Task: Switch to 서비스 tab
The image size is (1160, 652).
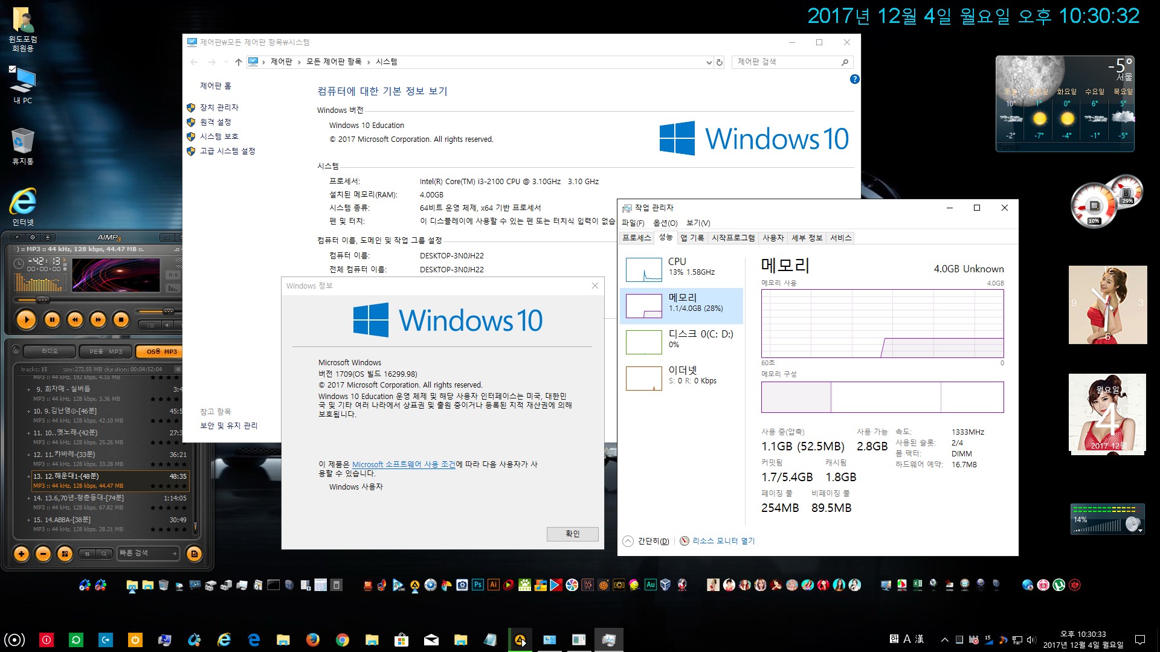Action: pos(840,238)
